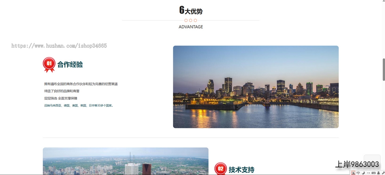Click the 6大优势 section title

191,11
